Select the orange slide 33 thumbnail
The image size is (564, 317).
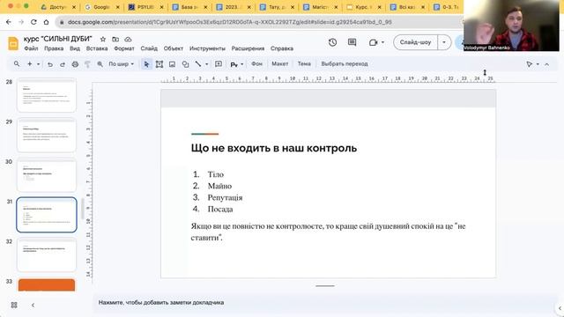[47, 285]
